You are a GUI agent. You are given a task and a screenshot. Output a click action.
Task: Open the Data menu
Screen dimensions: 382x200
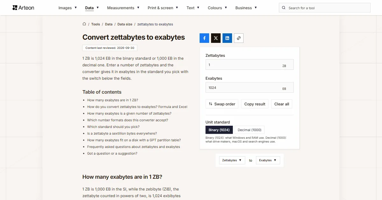tap(92, 8)
